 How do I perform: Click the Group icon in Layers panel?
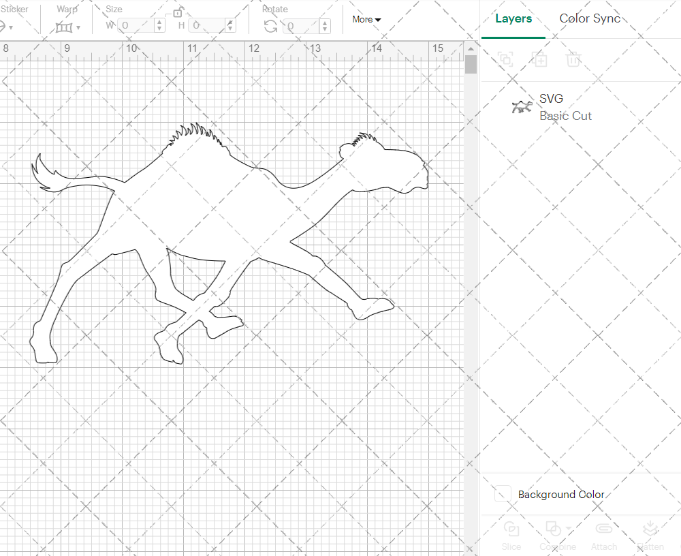pos(505,59)
